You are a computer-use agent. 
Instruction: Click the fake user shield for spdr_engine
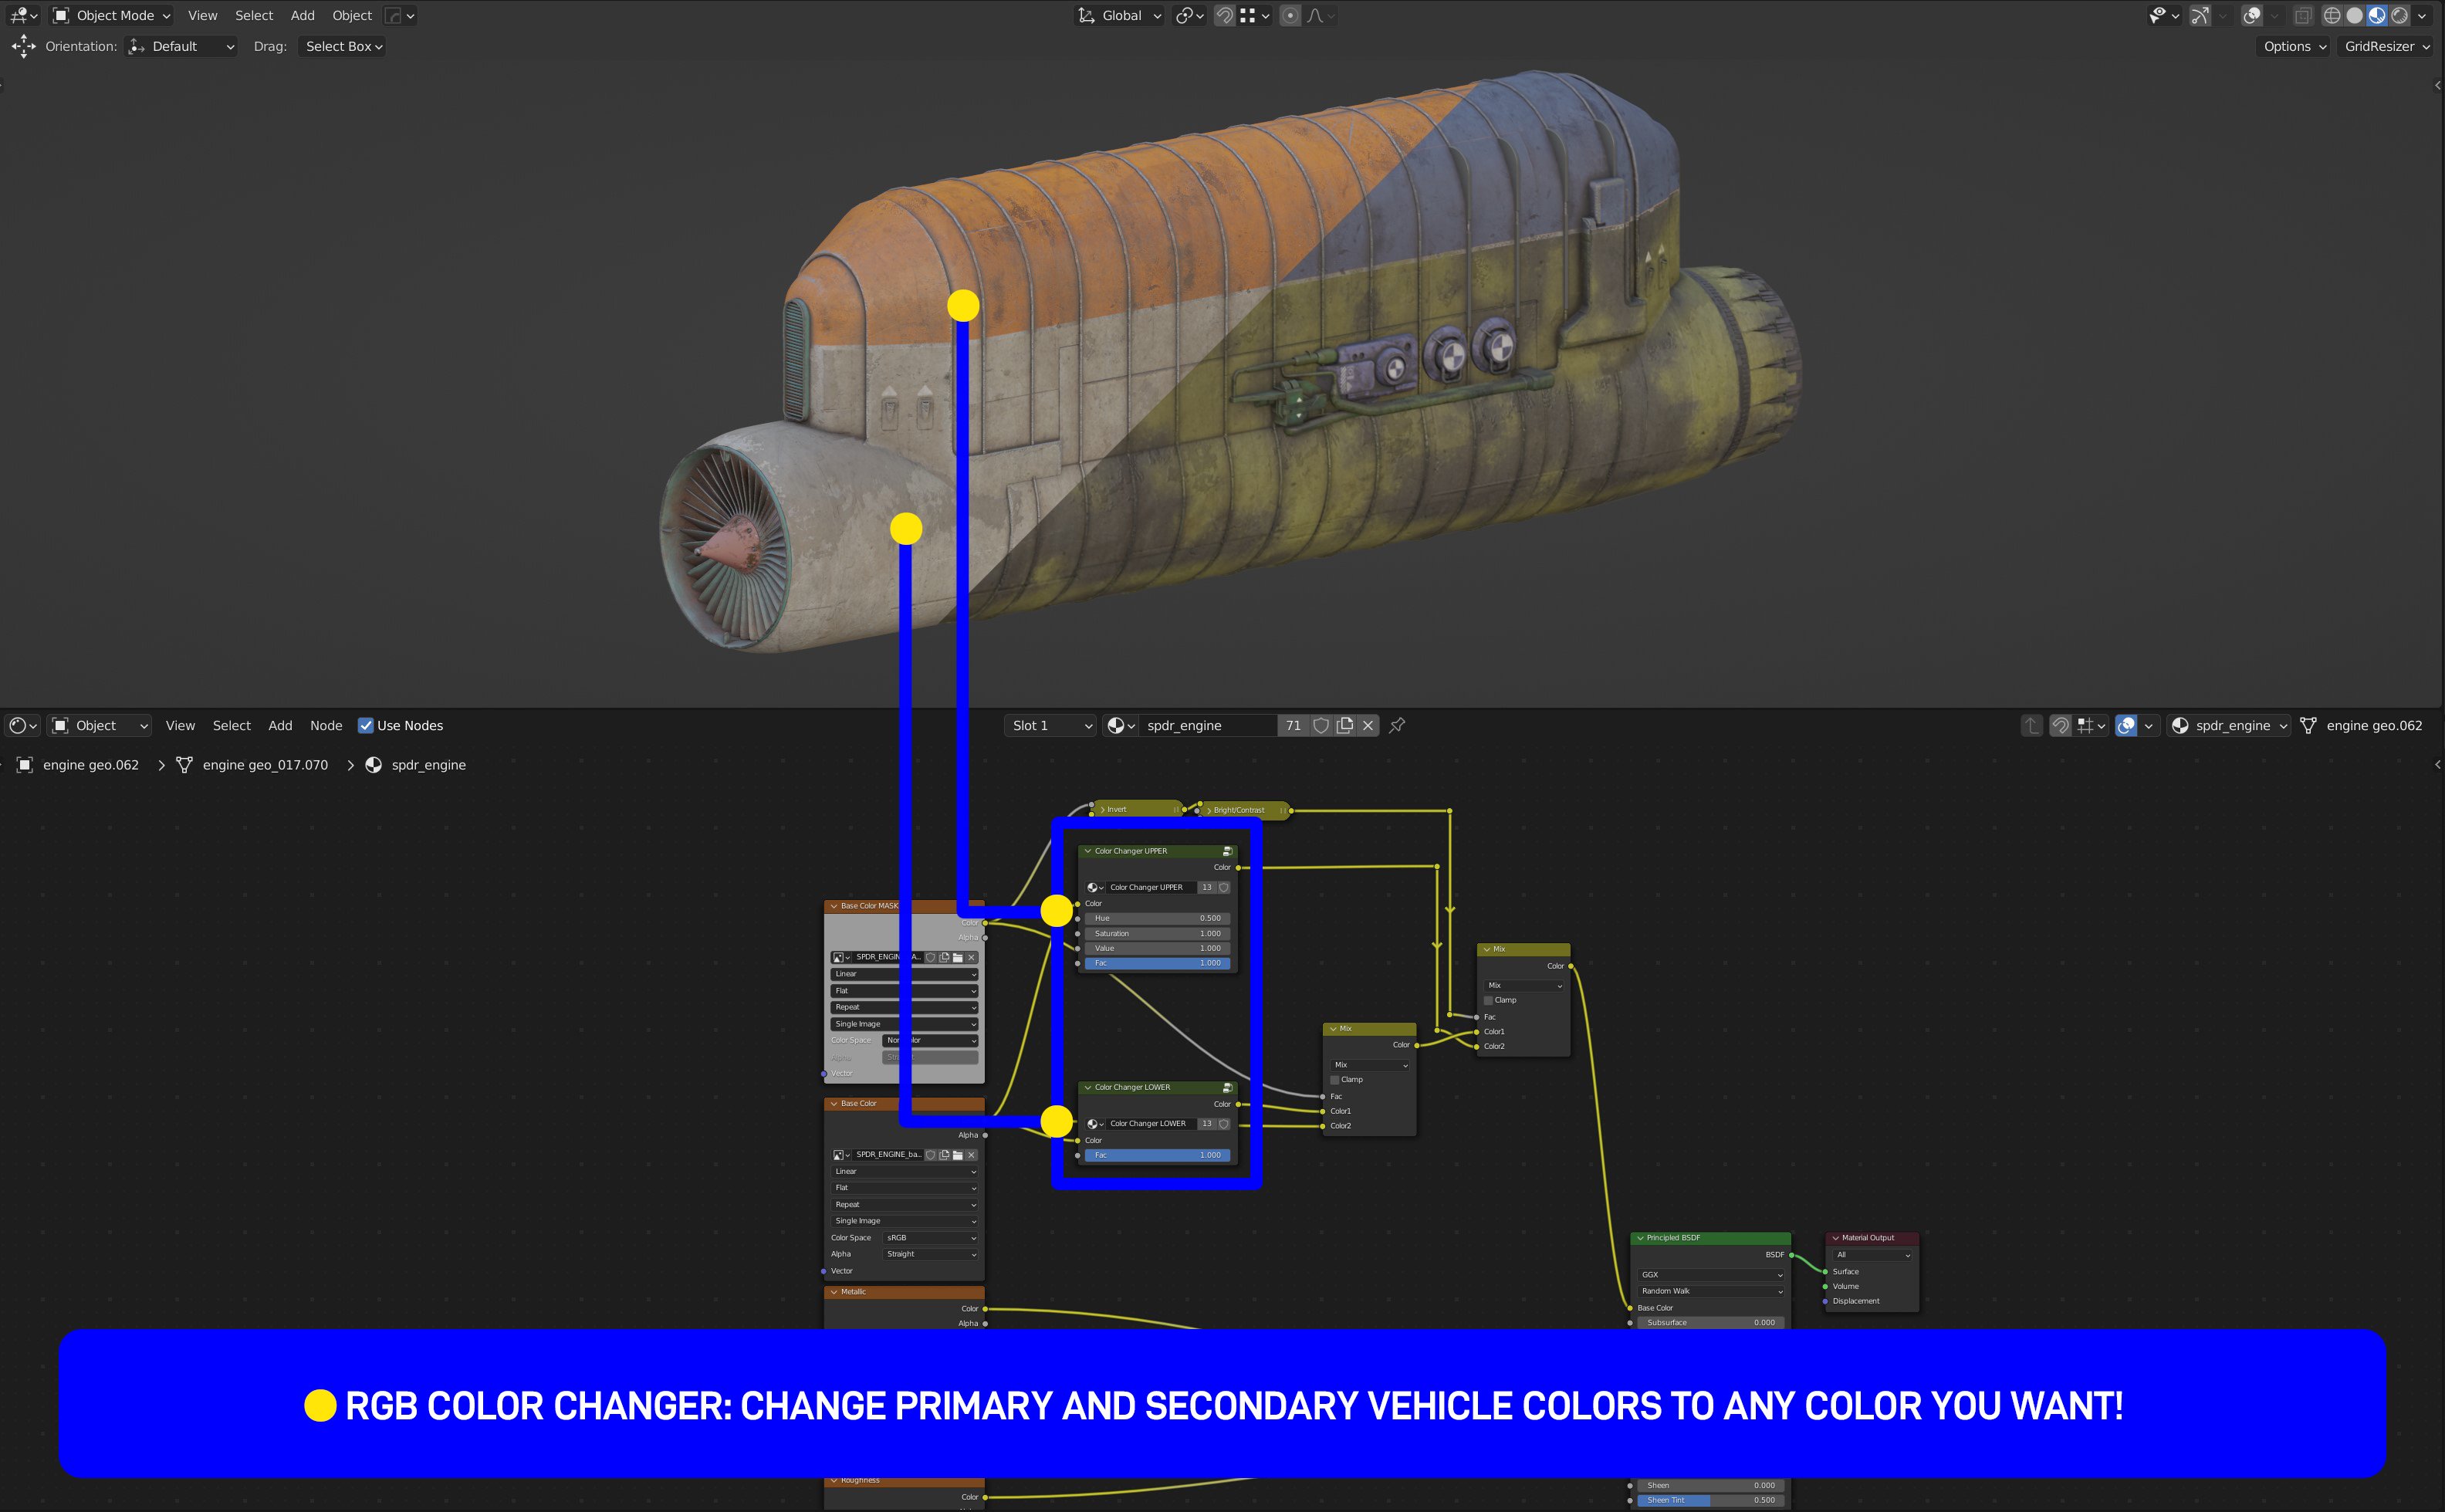1321,725
